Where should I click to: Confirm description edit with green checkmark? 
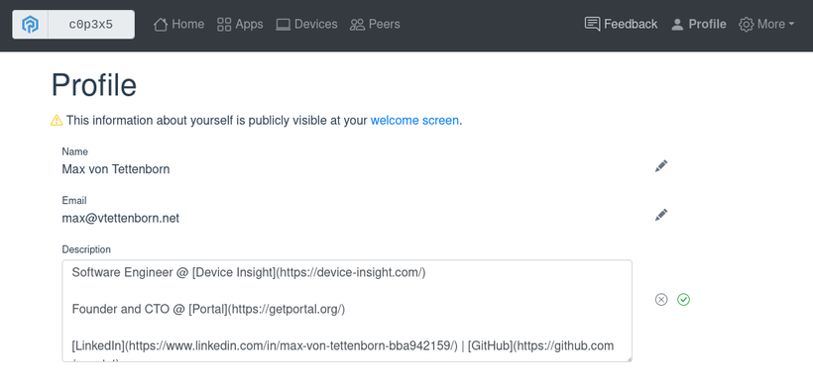click(x=684, y=300)
